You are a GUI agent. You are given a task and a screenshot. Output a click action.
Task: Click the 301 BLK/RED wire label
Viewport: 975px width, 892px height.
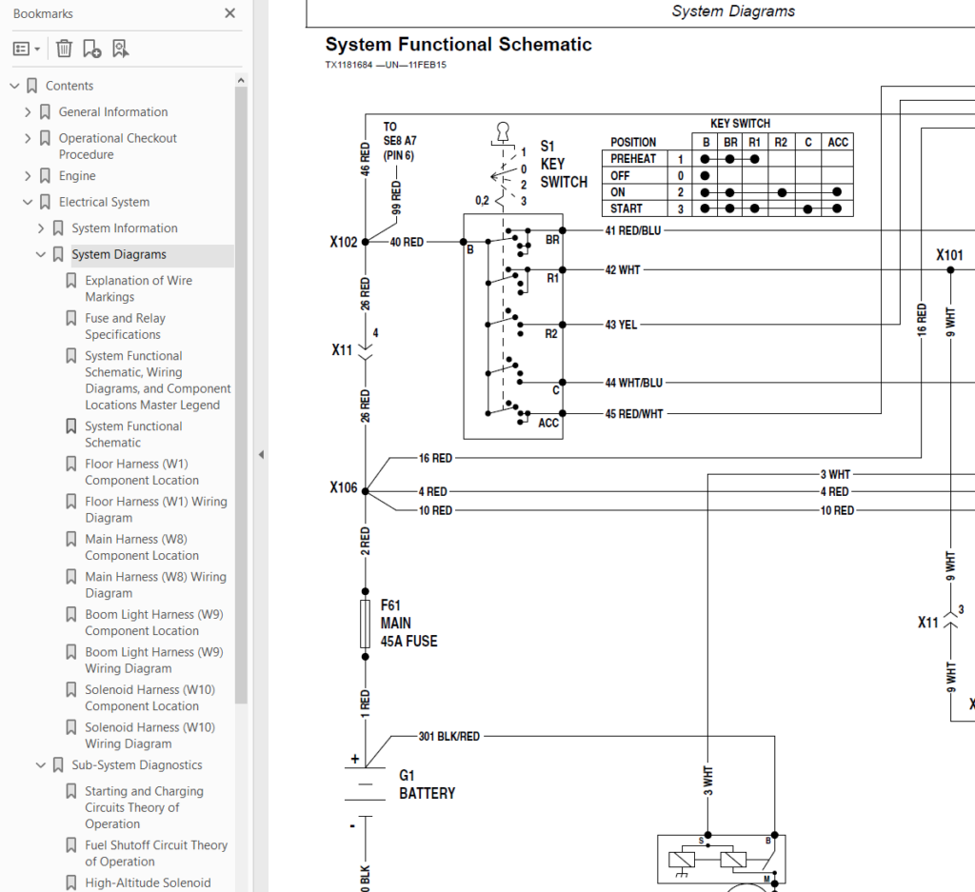449,737
